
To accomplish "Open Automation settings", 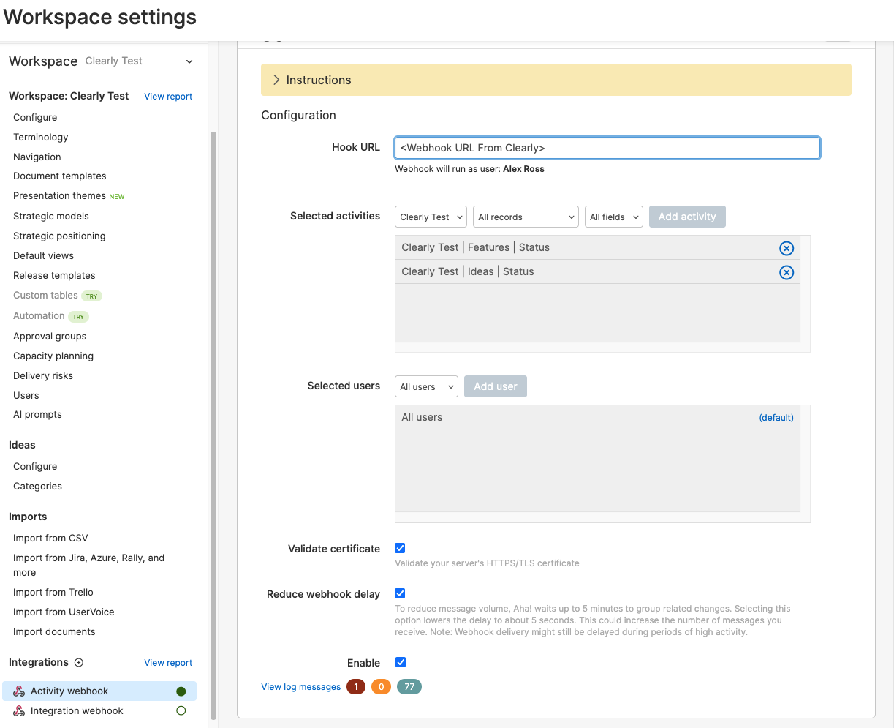I will 39,315.
